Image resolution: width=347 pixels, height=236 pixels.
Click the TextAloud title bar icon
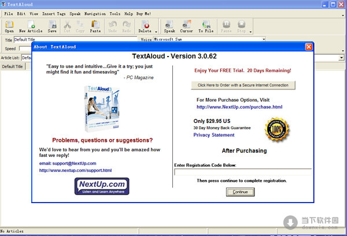(3, 4)
